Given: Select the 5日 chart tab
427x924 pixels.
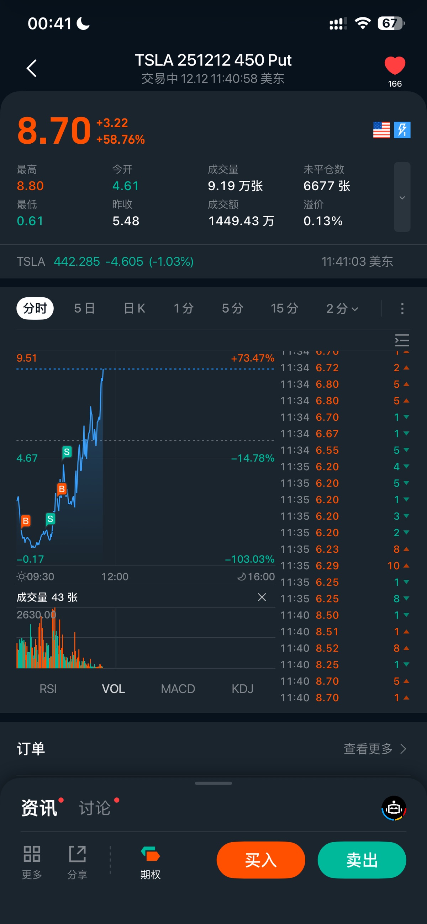Looking at the screenshot, I should 85,308.
